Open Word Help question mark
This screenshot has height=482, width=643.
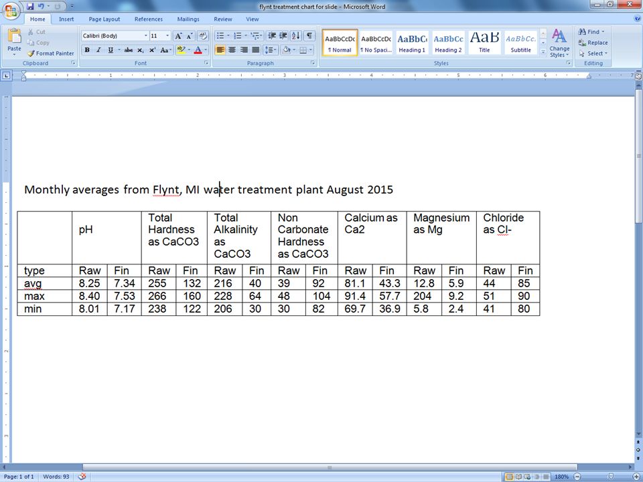pos(637,19)
